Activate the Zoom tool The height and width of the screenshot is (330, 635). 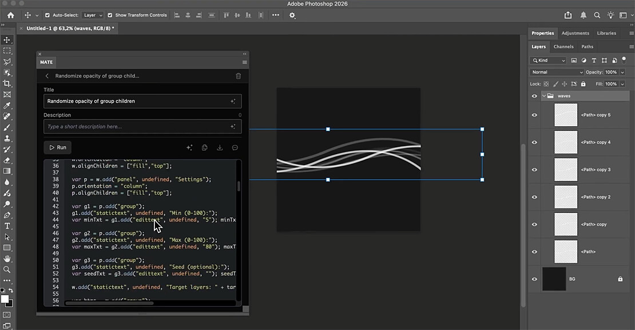pos(7,269)
